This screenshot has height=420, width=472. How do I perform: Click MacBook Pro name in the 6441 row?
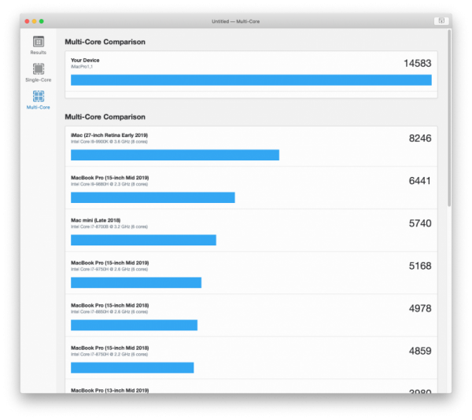point(110,178)
